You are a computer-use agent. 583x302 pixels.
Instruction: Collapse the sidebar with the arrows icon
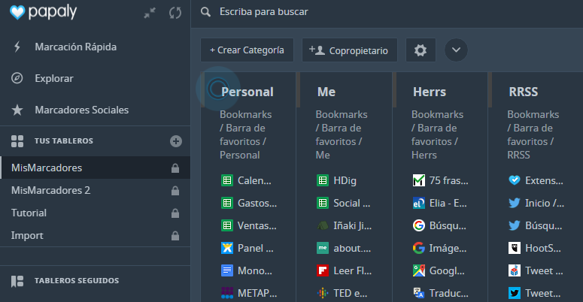coord(150,13)
